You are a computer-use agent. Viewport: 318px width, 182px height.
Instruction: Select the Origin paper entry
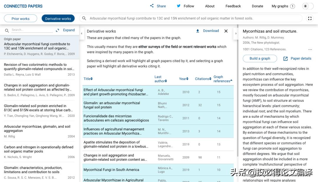(39, 47)
